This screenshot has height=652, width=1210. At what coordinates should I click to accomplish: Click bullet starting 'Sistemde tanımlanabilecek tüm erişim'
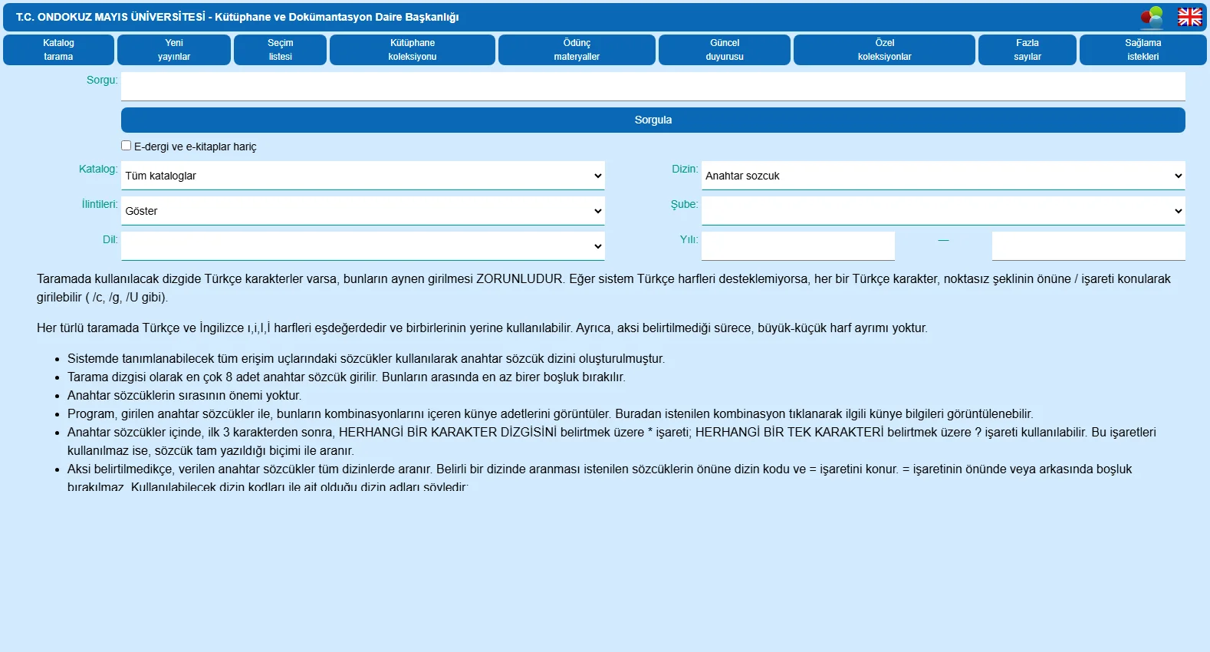(366, 359)
